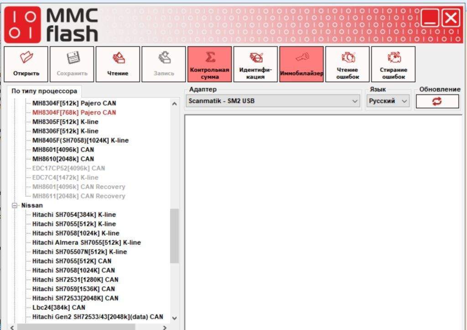Viewport: 467px width, 330px height.
Task: Select MH8306F[512k] K-line
Action: [x=65, y=131]
